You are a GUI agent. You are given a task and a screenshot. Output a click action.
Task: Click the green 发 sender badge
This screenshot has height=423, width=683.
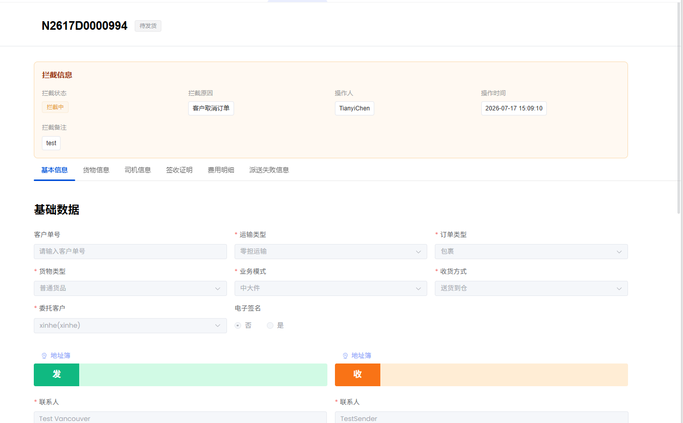56,375
